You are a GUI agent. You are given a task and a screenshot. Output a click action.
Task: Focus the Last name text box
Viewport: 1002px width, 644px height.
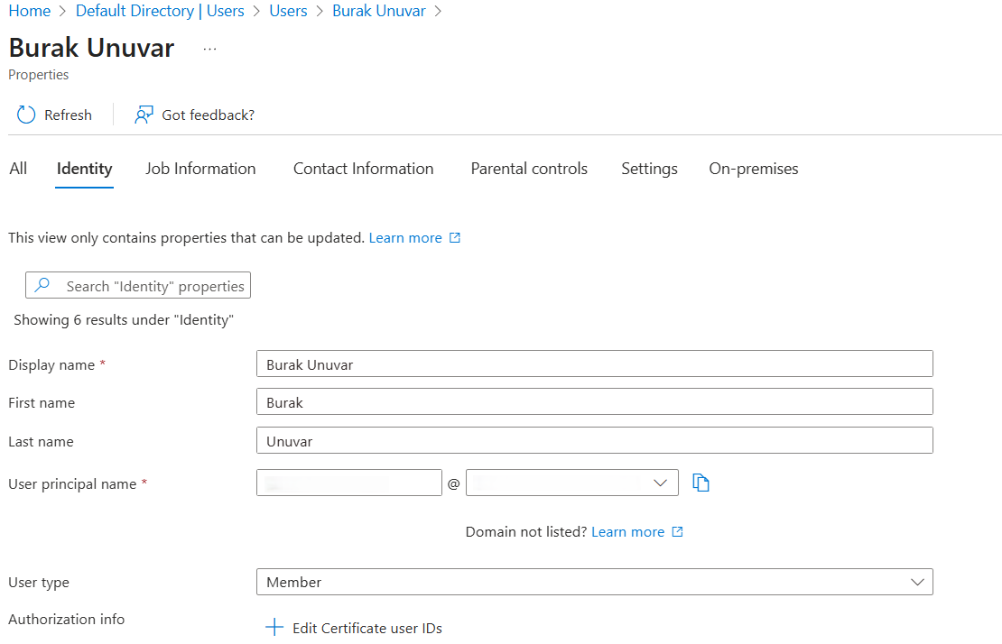click(594, 441)
